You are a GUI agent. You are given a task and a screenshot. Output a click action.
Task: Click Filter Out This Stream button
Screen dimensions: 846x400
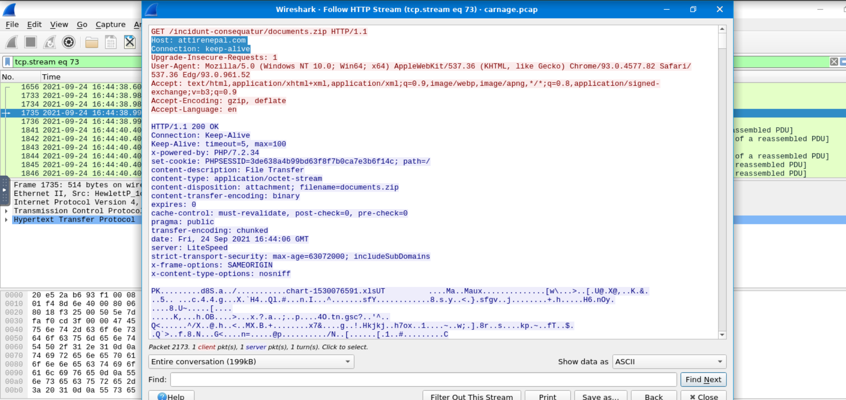click(x=471, y=396)
